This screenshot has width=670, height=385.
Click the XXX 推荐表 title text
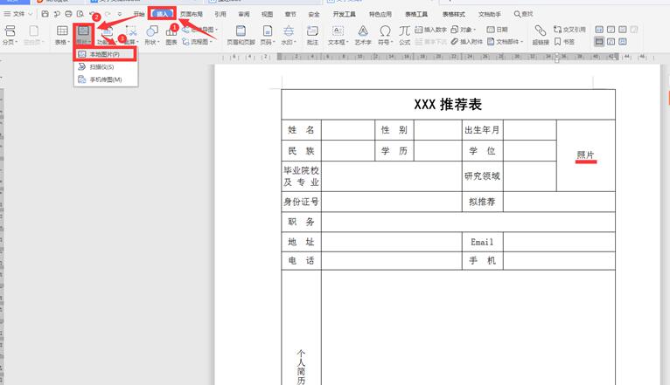(x=448, y=105)
